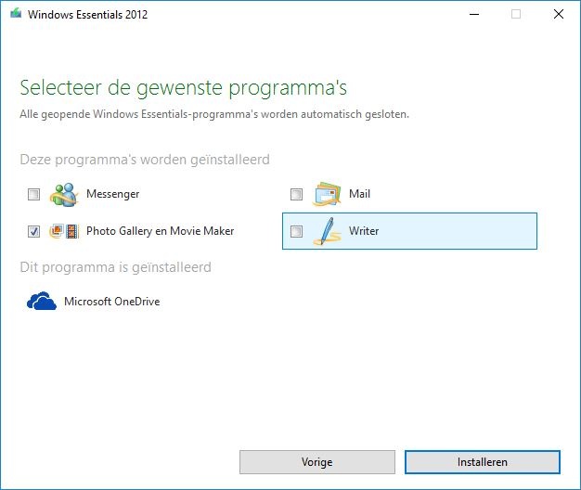Minimize the Windows Essentials 2012 window
Viewport: 581px width, 490px height.
[x=473, y=14]
